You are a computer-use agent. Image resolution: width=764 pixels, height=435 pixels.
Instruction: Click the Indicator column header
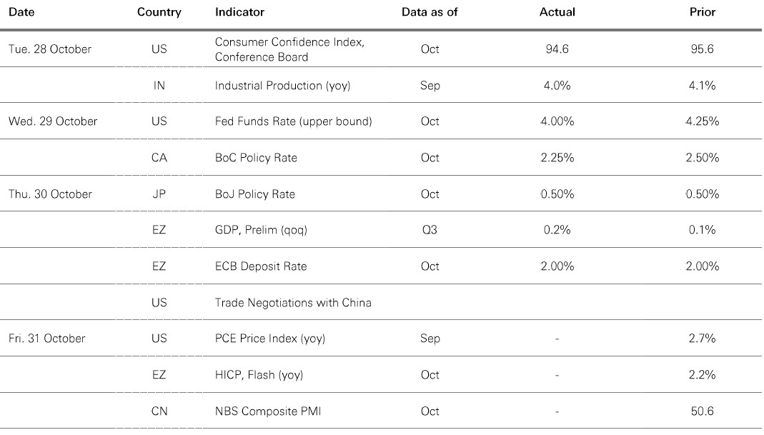click(x=239, y=12)
